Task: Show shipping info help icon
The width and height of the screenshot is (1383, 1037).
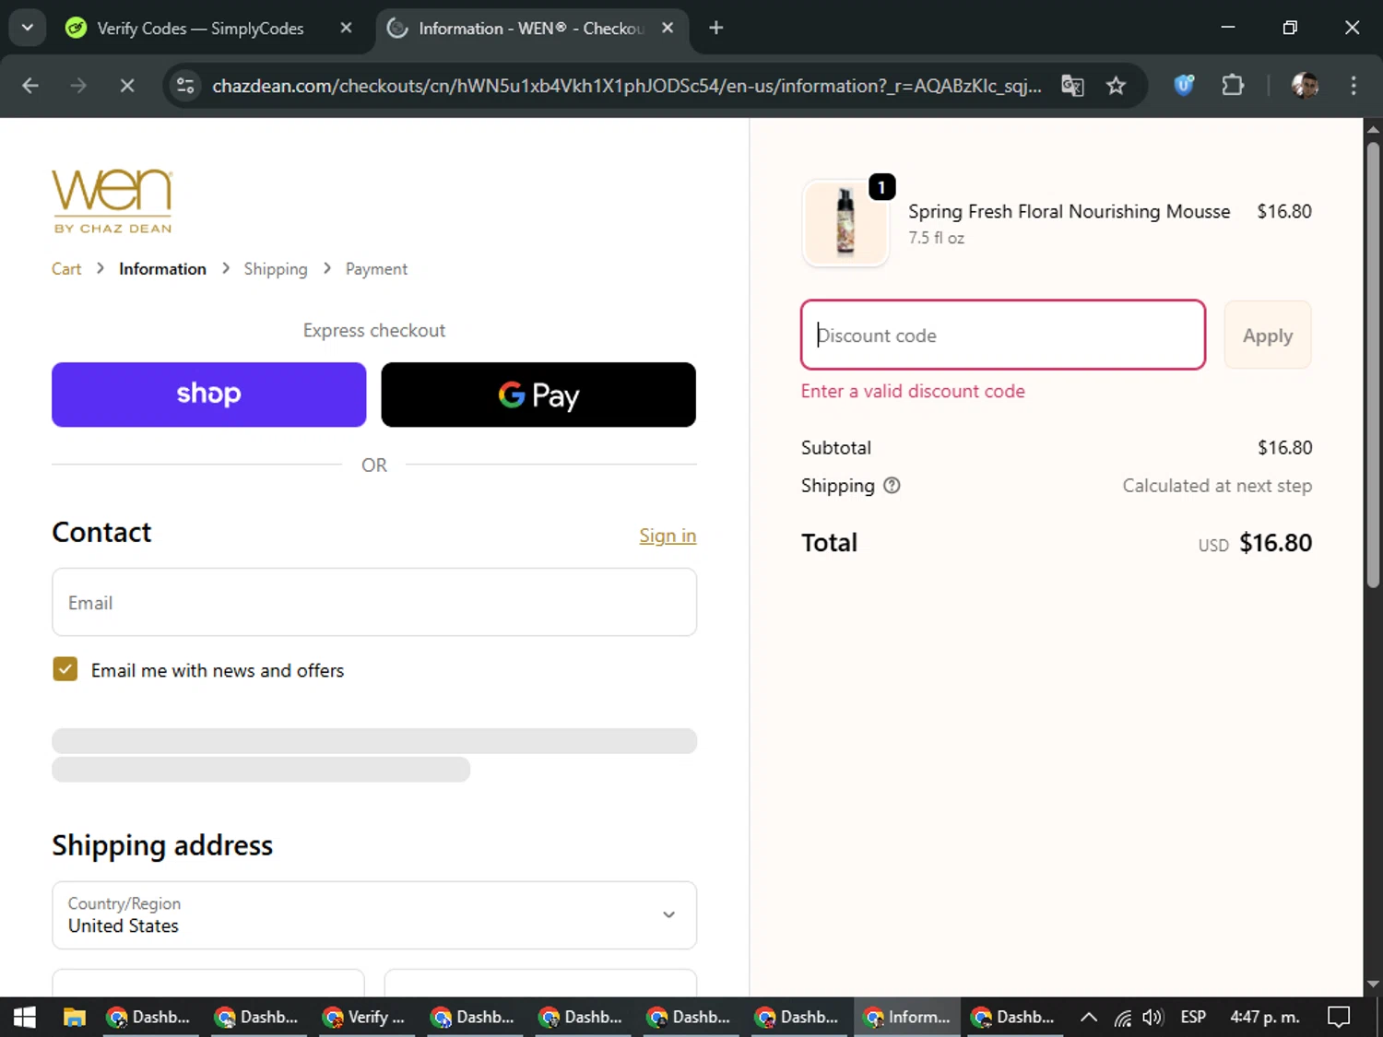Action: [x=892, y=486]
